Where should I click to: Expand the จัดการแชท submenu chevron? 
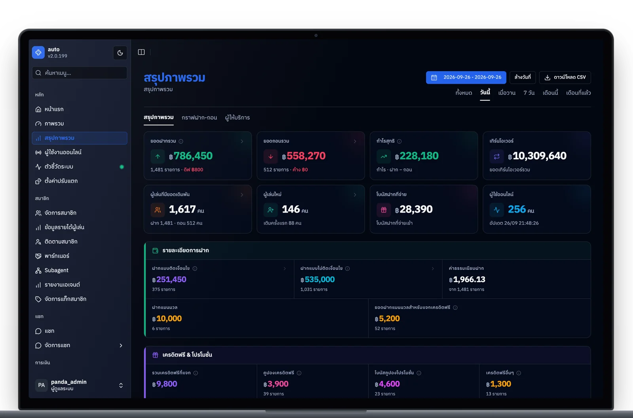click(121, 345)
